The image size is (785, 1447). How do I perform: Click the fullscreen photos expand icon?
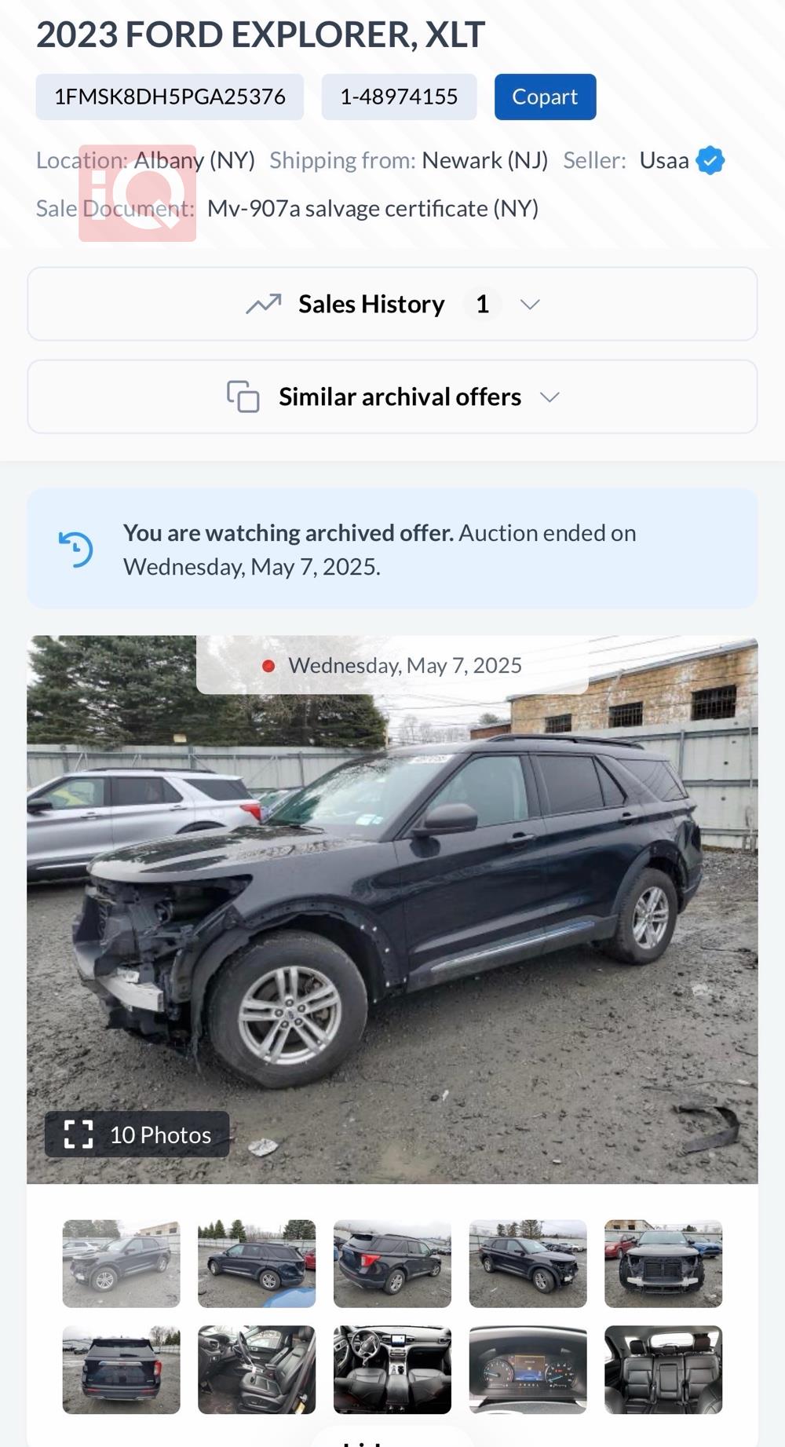pyautogui.click(x=78, y=1135)
